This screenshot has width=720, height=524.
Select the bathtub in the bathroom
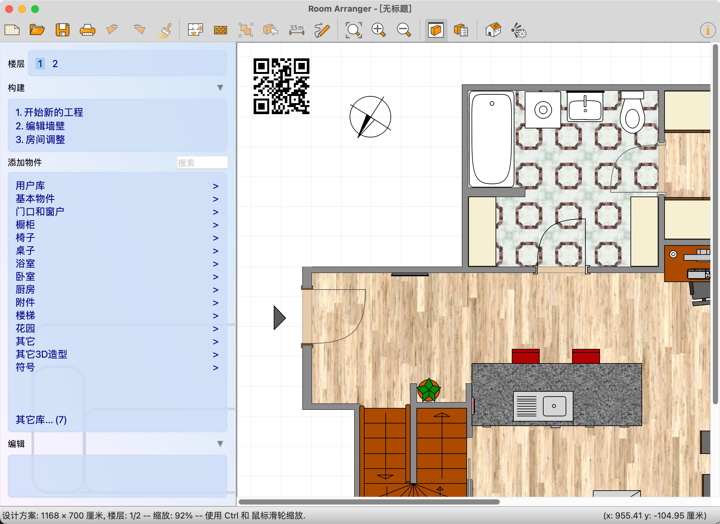492,139
